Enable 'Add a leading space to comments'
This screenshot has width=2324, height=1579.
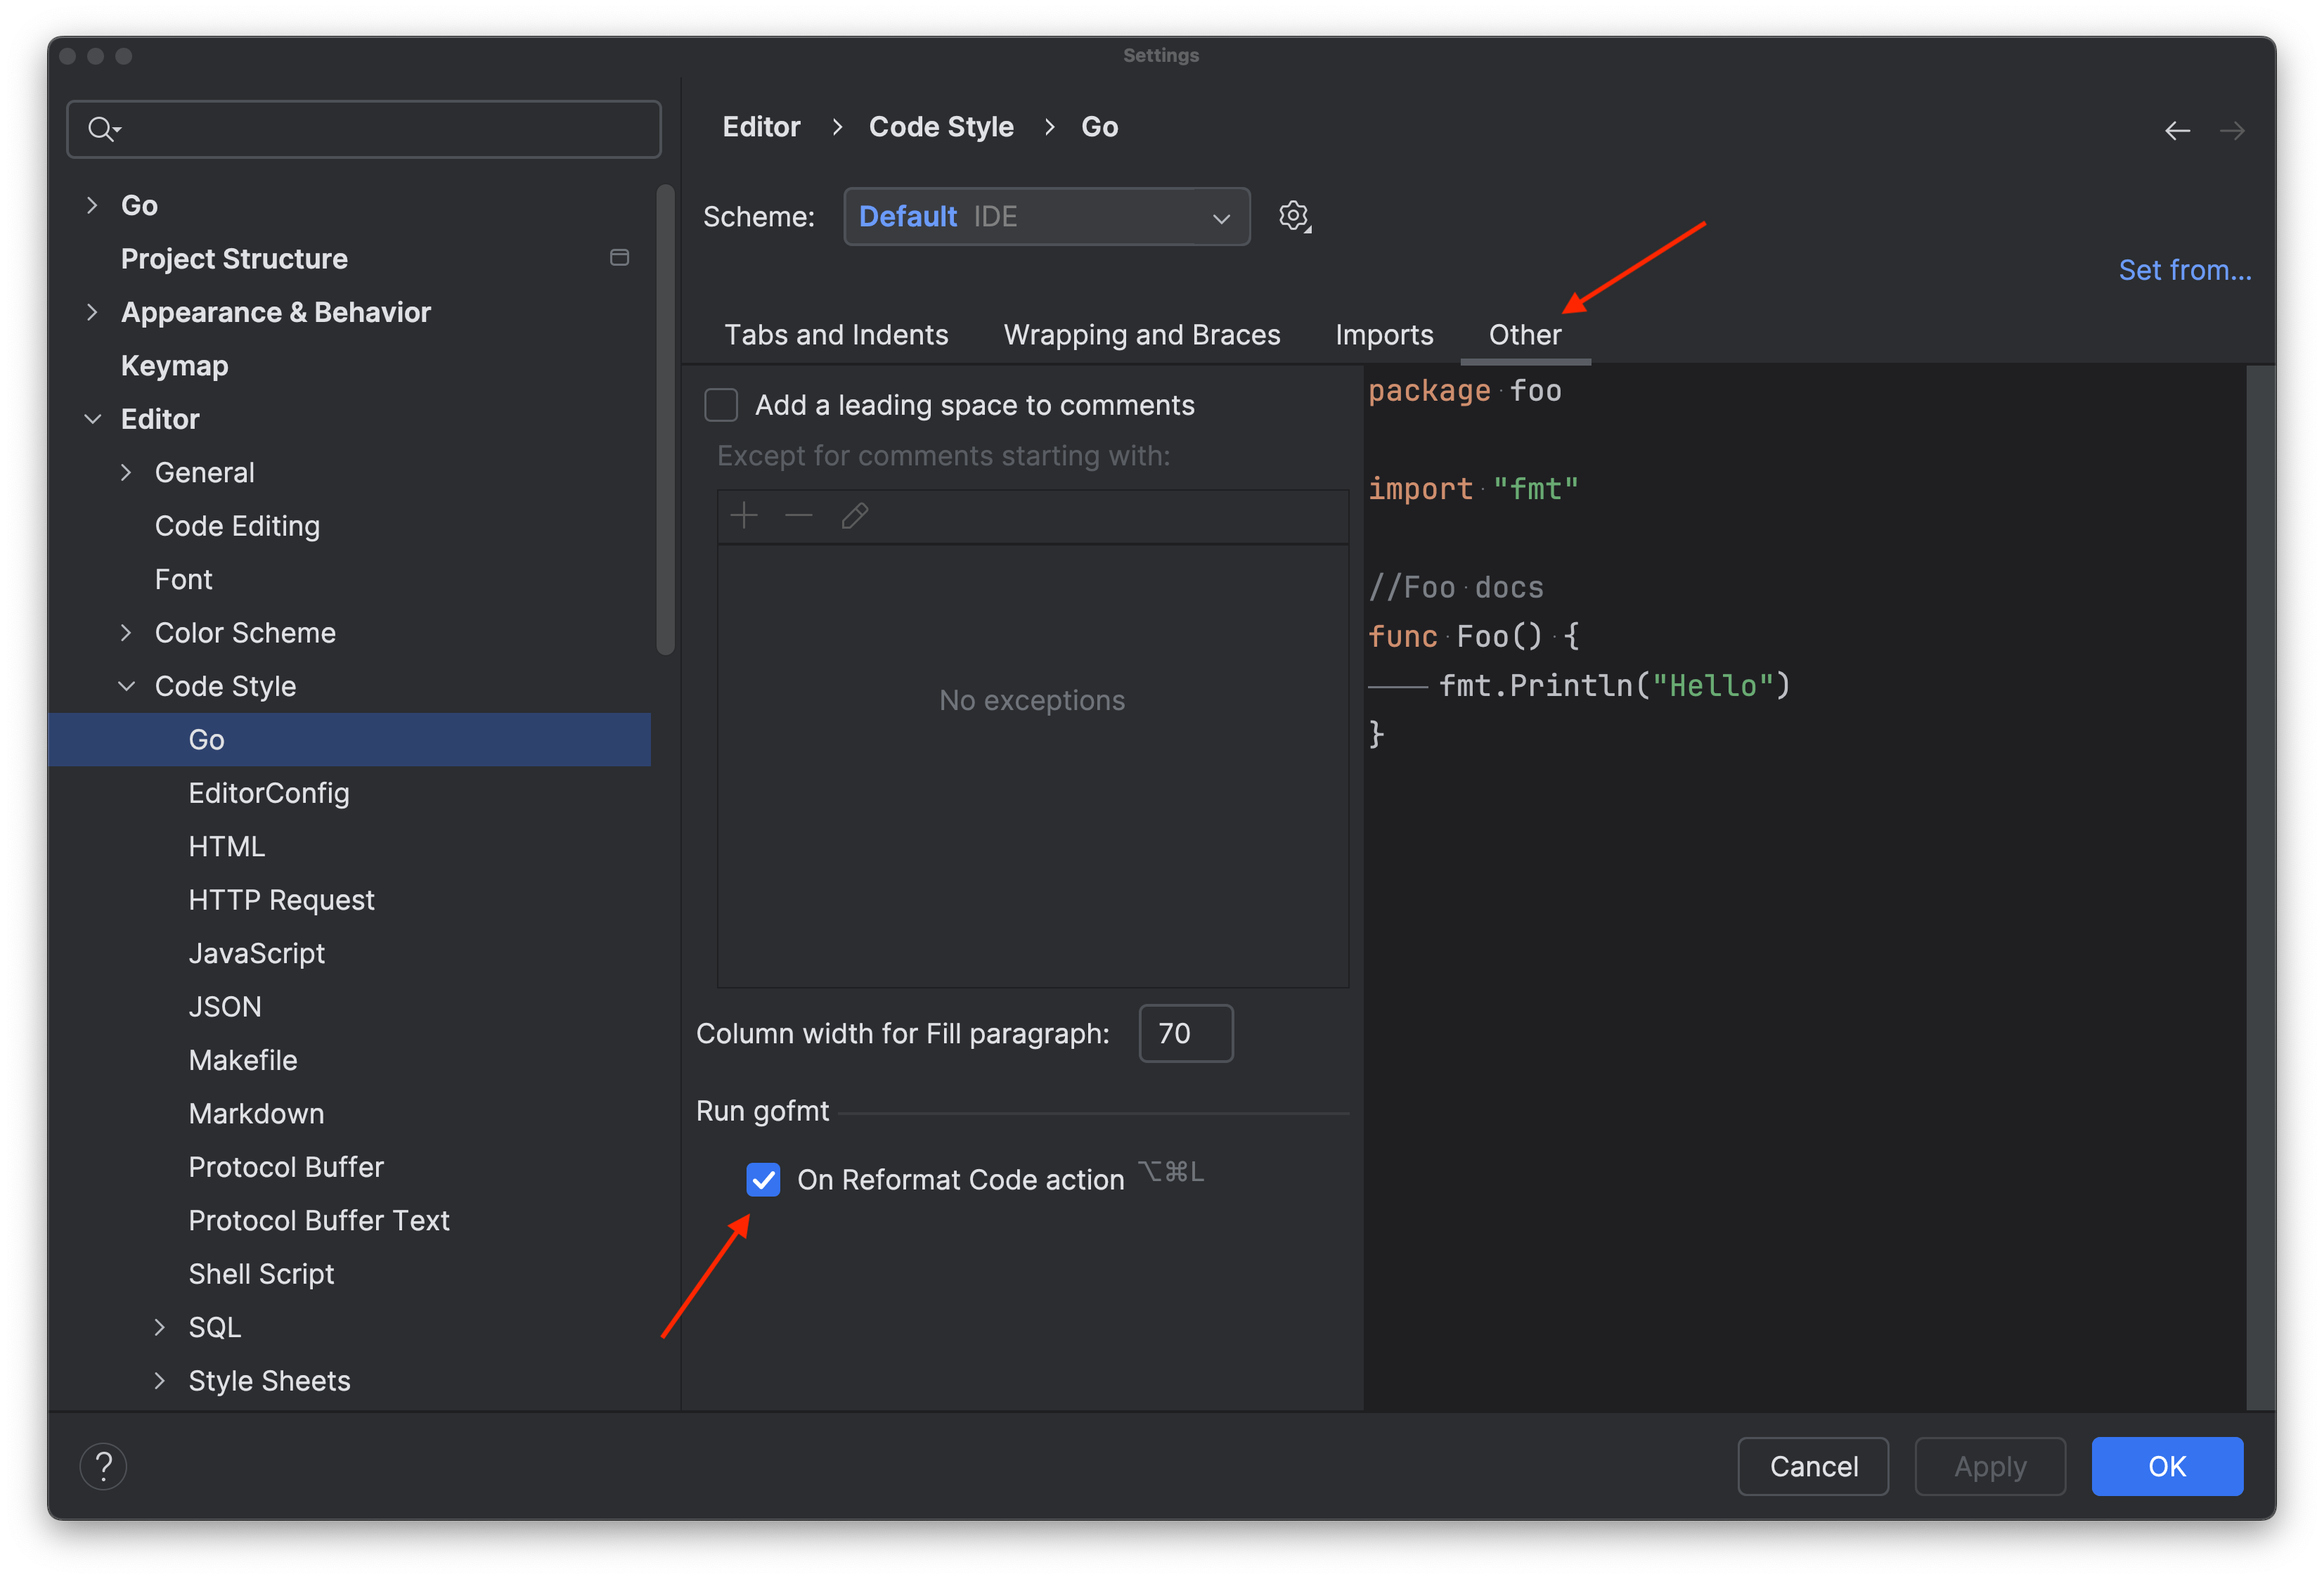point(721,404)
